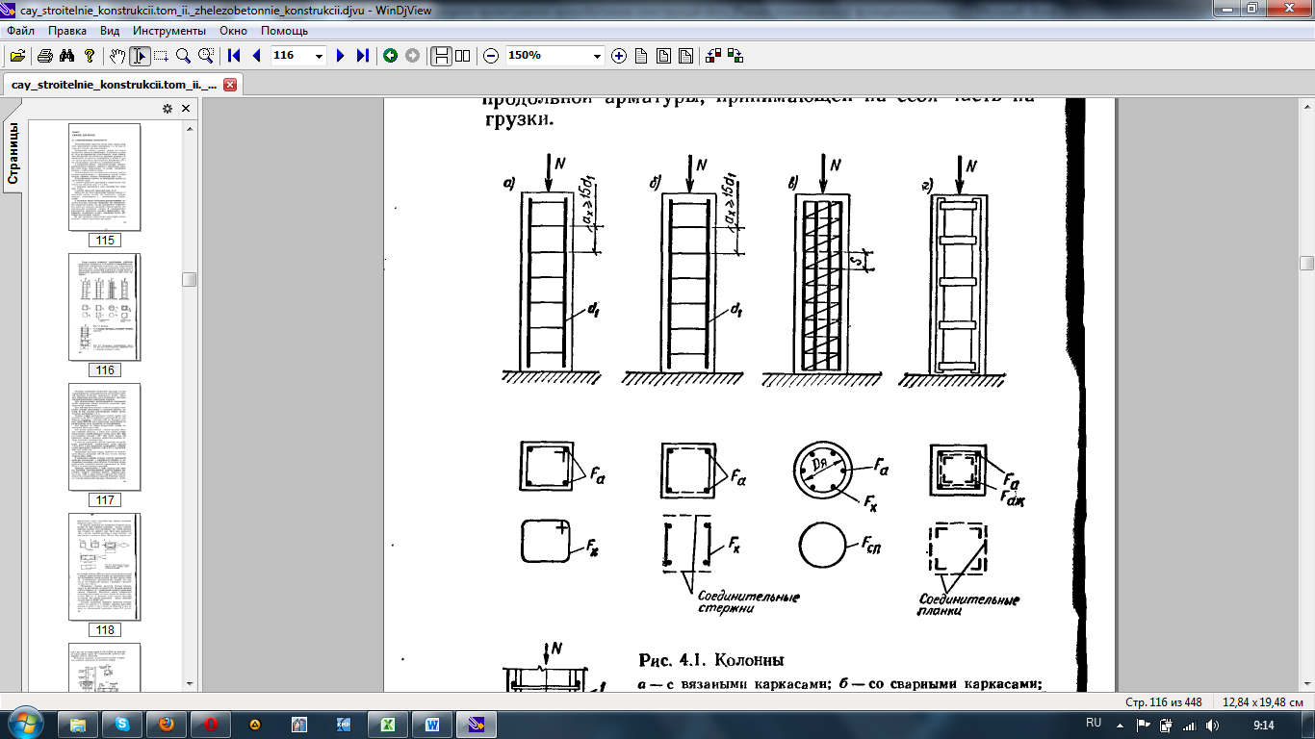The width and height of the screenshot is (1315, 739).
Task: Click the main document vertical scrollbar handle
Action: point(1306,264)
